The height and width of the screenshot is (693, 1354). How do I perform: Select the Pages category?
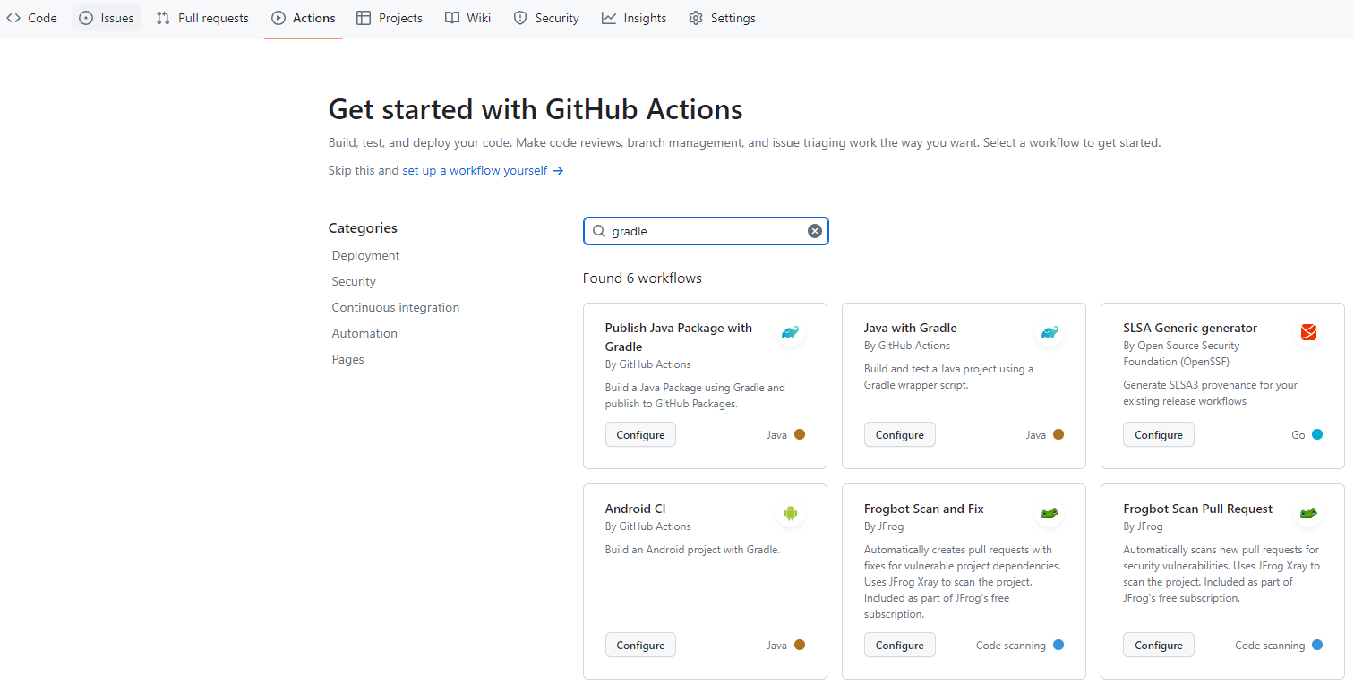pyautogui.click(x=347, y=359)
